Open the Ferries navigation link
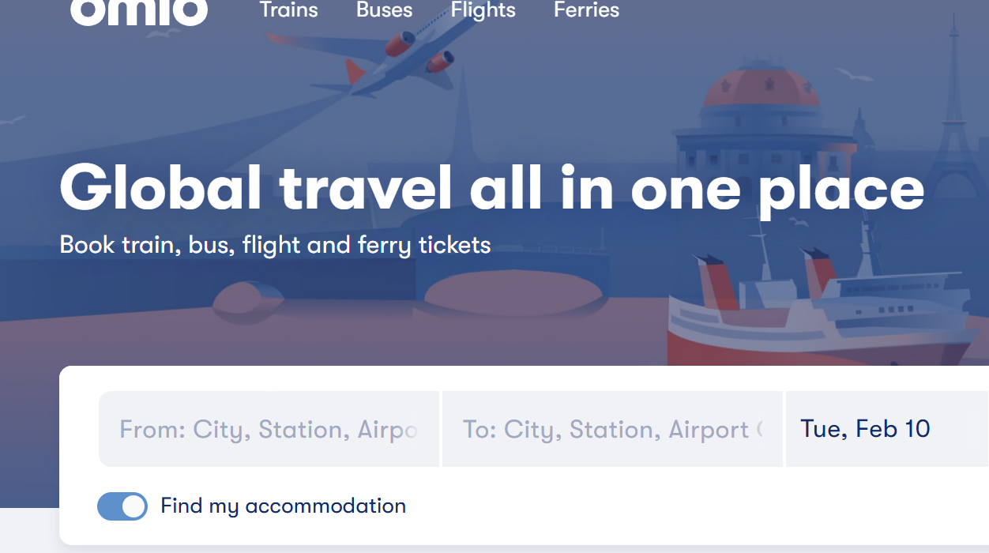Screen dimensions: 989x553 [x=586, y=10]
